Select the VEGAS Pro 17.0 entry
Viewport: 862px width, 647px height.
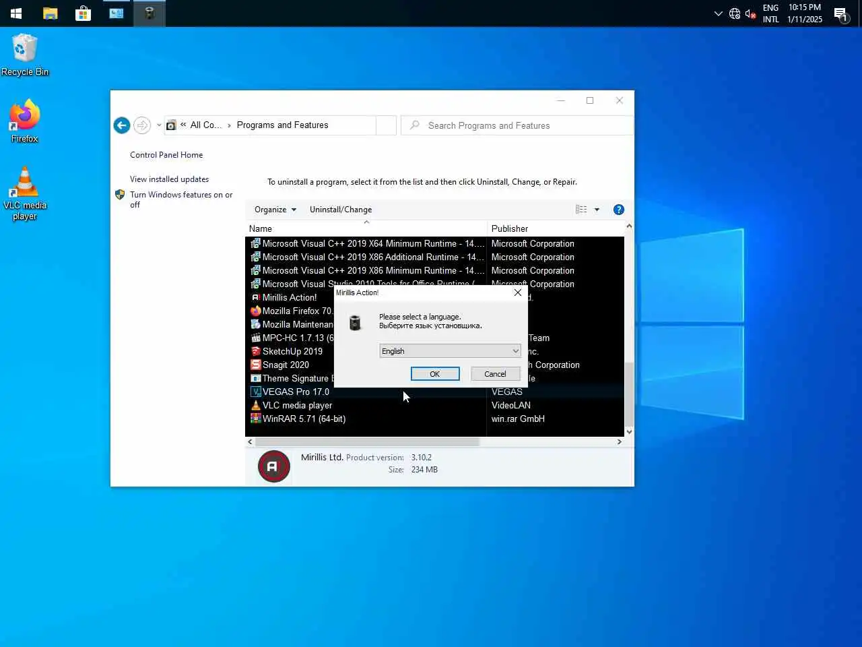434,392
